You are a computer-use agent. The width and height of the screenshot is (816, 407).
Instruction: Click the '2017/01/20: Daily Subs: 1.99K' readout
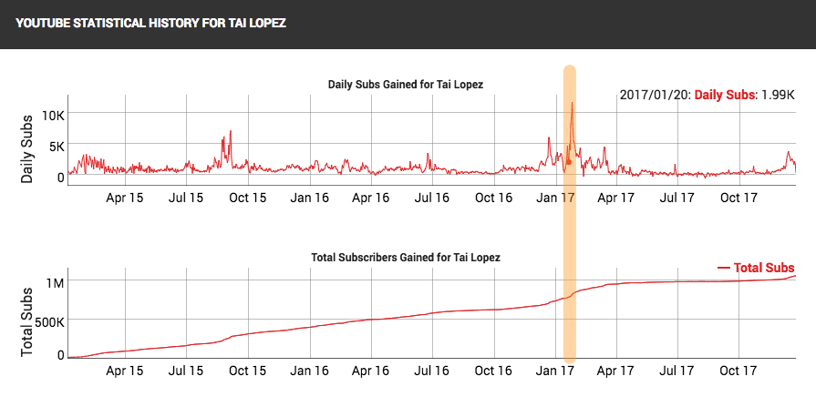708,96
